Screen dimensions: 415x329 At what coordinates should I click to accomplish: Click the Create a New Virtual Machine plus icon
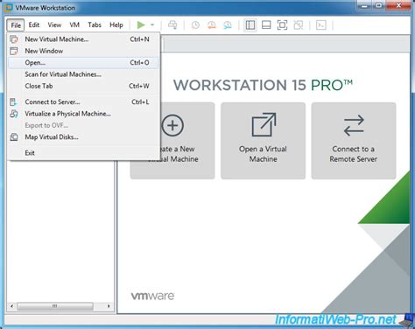pos(172,125)
